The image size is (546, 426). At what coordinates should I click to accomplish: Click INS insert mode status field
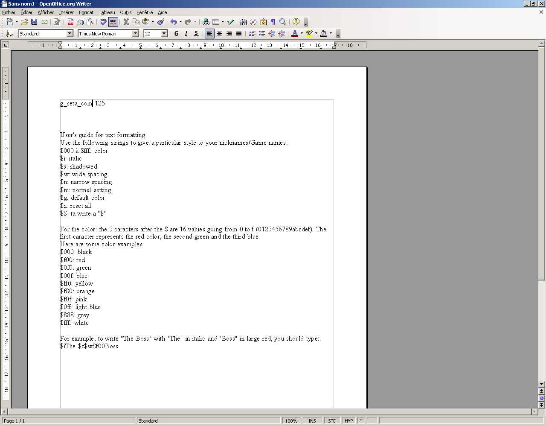(312, 421)
